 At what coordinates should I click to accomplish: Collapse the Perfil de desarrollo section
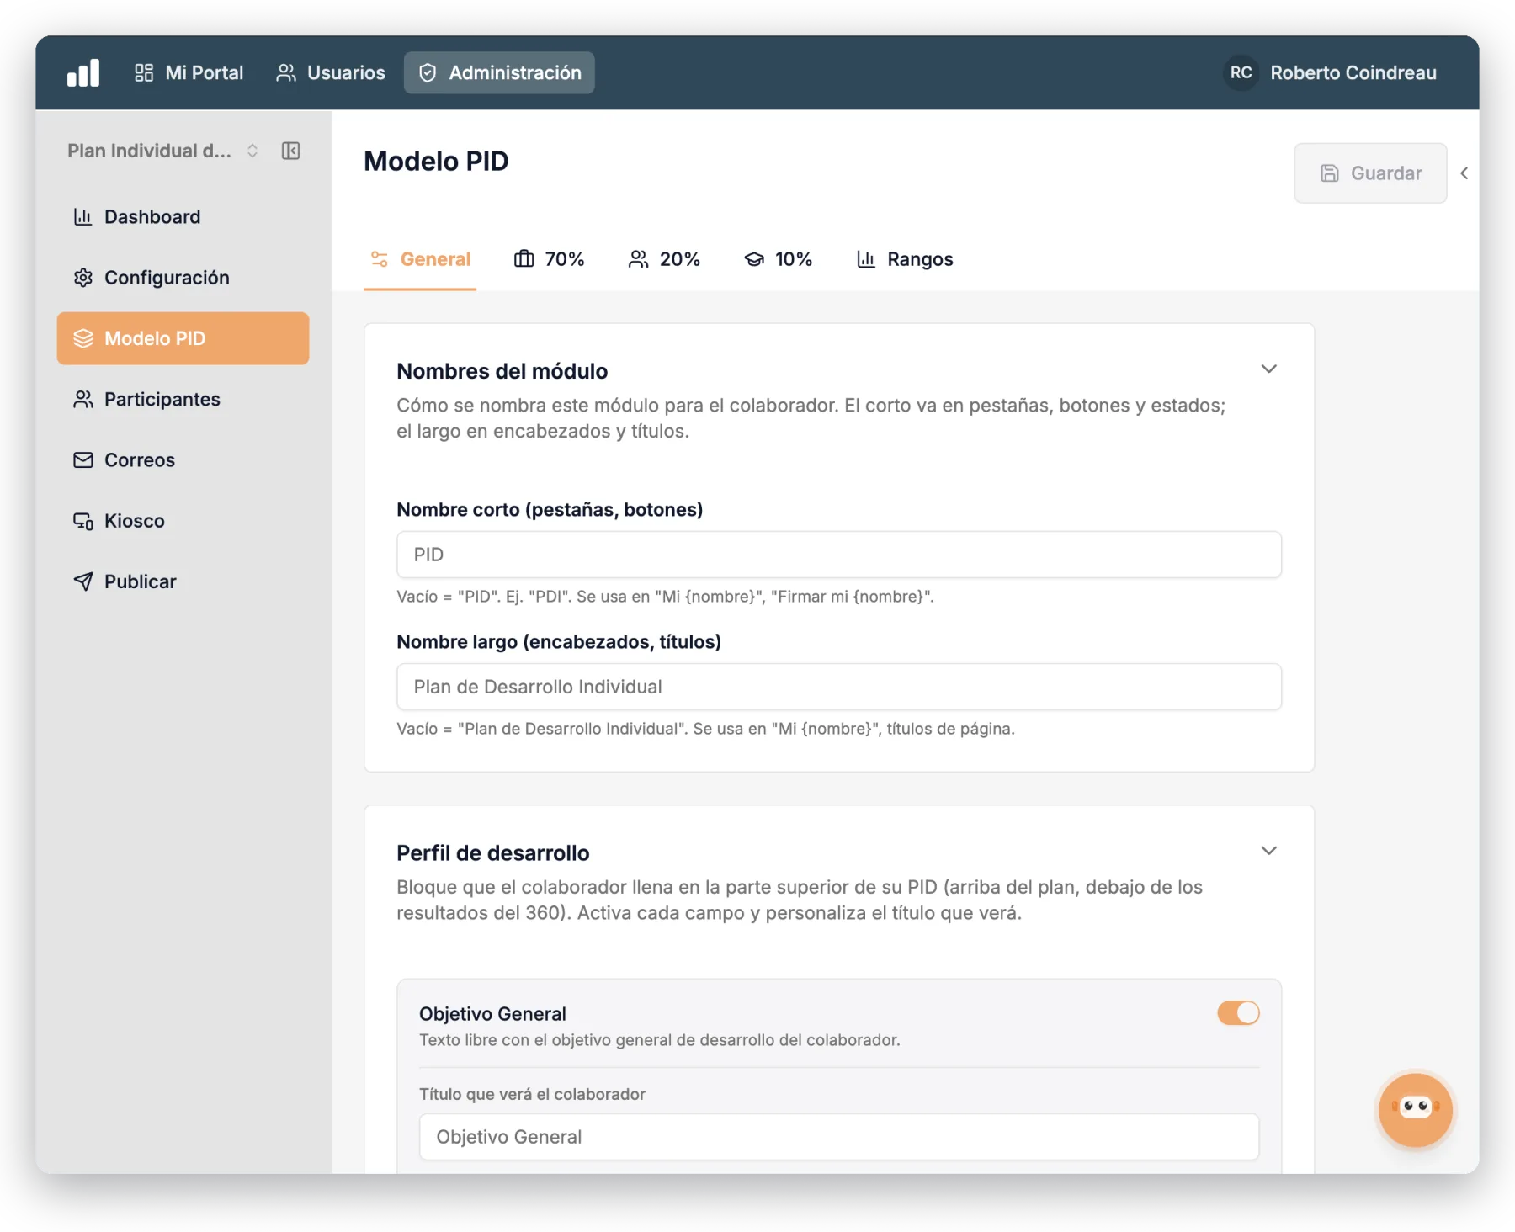(x=1268, y=851)
